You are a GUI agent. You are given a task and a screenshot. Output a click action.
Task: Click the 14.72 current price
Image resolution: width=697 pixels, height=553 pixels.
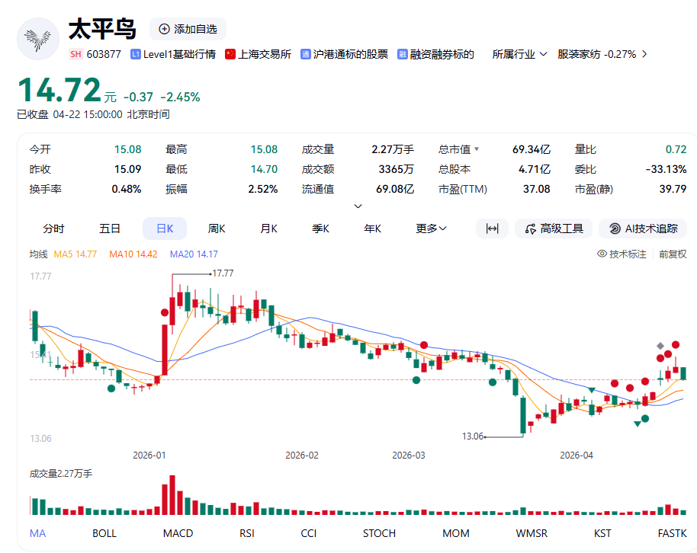click(x=59, y=90)
